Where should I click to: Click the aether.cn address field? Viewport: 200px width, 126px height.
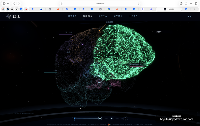pyautogui.click(x=100, y=3)
